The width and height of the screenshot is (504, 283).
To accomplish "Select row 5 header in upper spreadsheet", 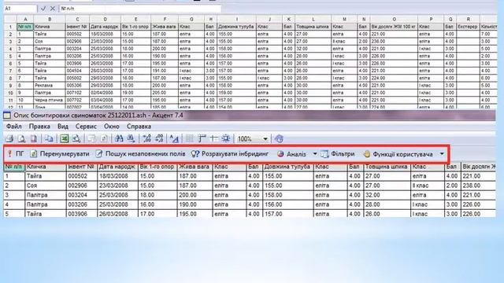I will (x=10, y=56).
